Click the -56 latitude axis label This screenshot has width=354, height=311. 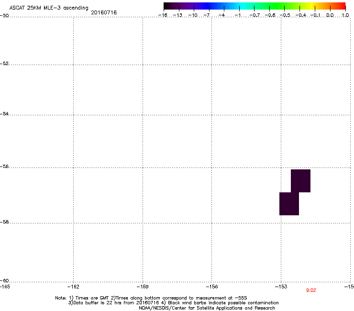(4, 167)
